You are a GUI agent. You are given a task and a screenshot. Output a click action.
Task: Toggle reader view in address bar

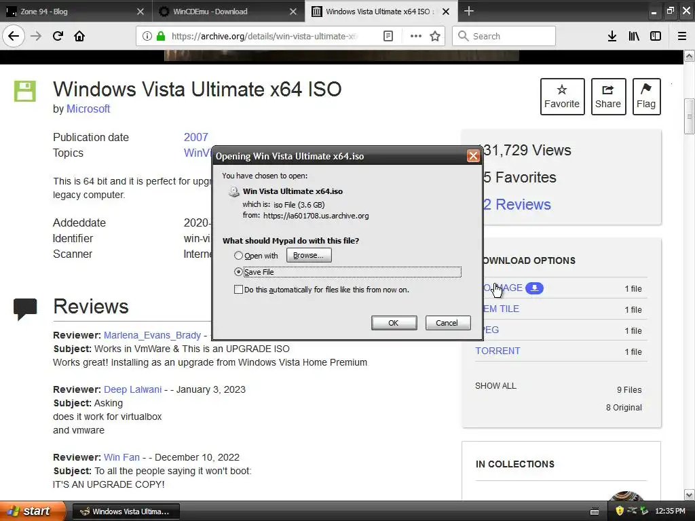coord(388,36)
